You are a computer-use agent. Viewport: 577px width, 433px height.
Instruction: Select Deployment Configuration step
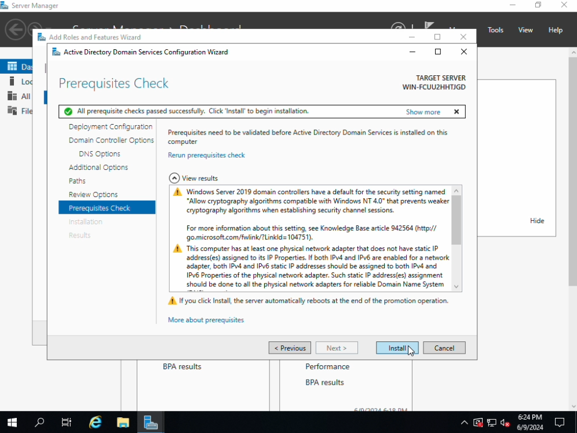tap(111, 127)
